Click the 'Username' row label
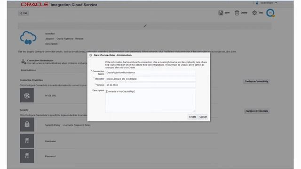301x169 pixels. [x=50, y=141]
